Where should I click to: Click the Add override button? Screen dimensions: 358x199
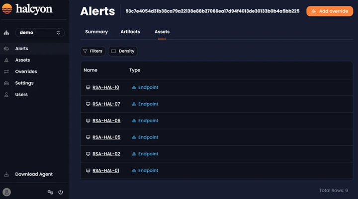point(330,11)
